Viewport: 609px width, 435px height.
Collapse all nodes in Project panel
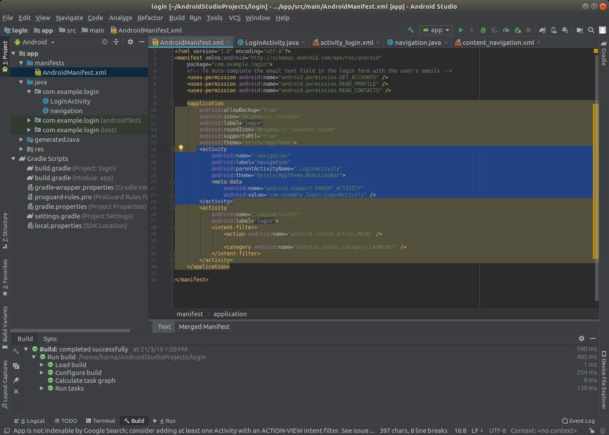pyautogui.click(x=116, y=42)
